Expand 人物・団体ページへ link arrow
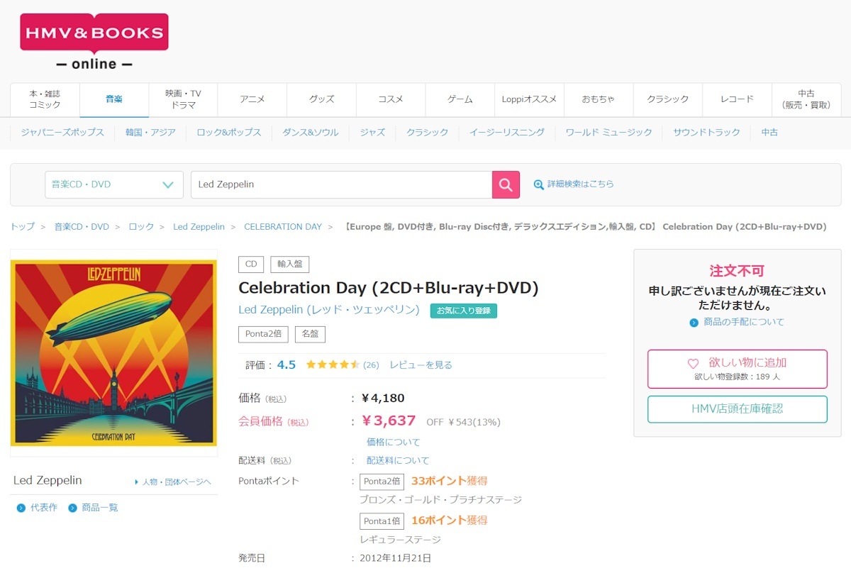Screen dimensions: 851x573 tap(137, 482)
